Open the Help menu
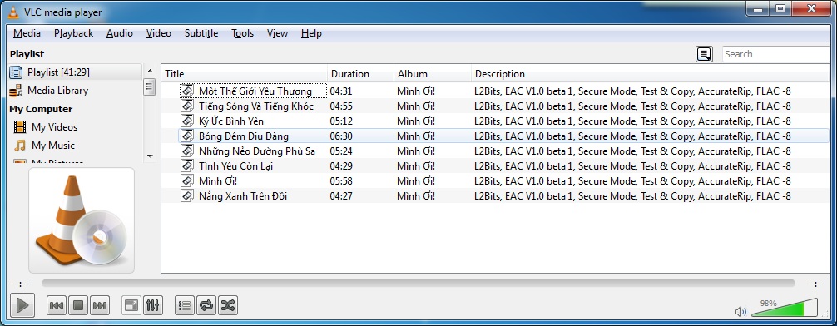Image resolution: width=837 pixels, height=326 pixels. click(311, 33)
